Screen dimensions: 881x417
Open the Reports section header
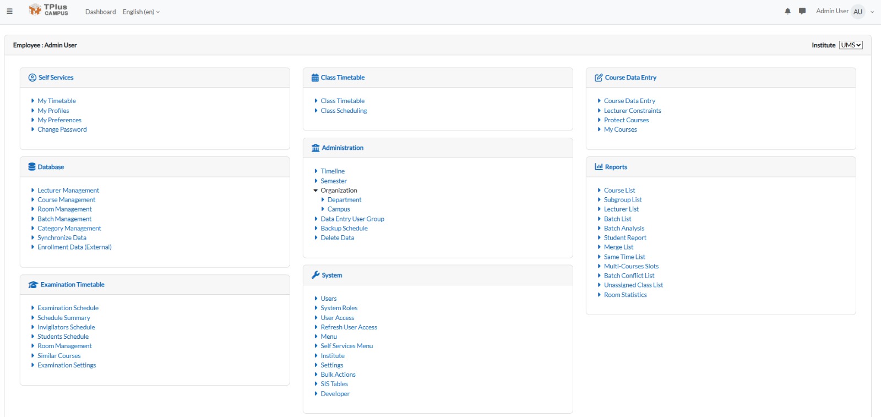point(616,167)
